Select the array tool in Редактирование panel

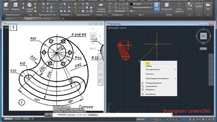click(91, 11)
